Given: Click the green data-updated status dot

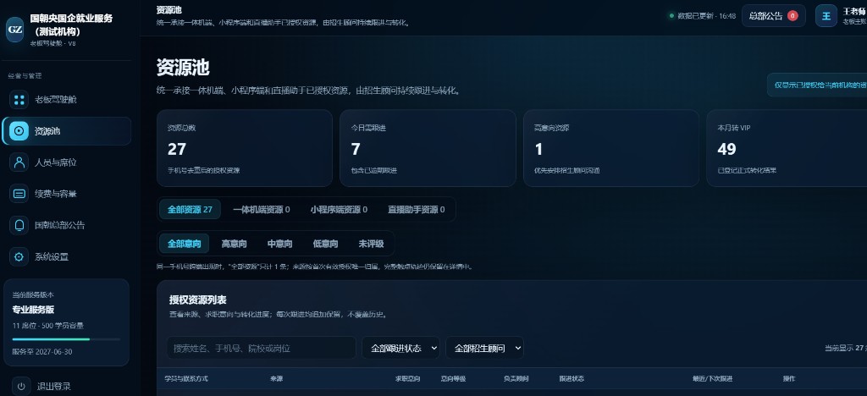Looking at the screenshot, I should 671,16.
